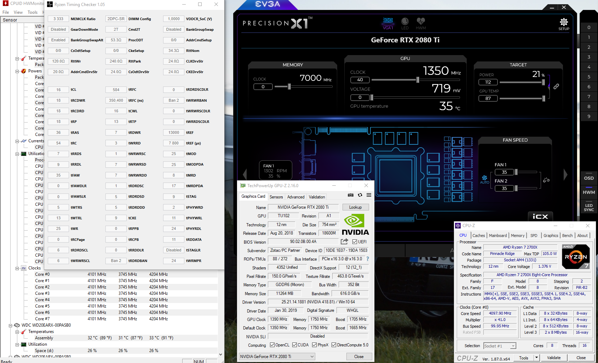Click the BIOS share/export icon in GPU-Z
This screenshot has height=363, width=598.
click(344, 242)
